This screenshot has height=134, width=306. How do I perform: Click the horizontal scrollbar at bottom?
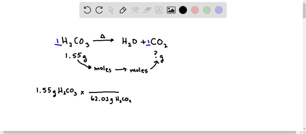(x=150, y=132)
